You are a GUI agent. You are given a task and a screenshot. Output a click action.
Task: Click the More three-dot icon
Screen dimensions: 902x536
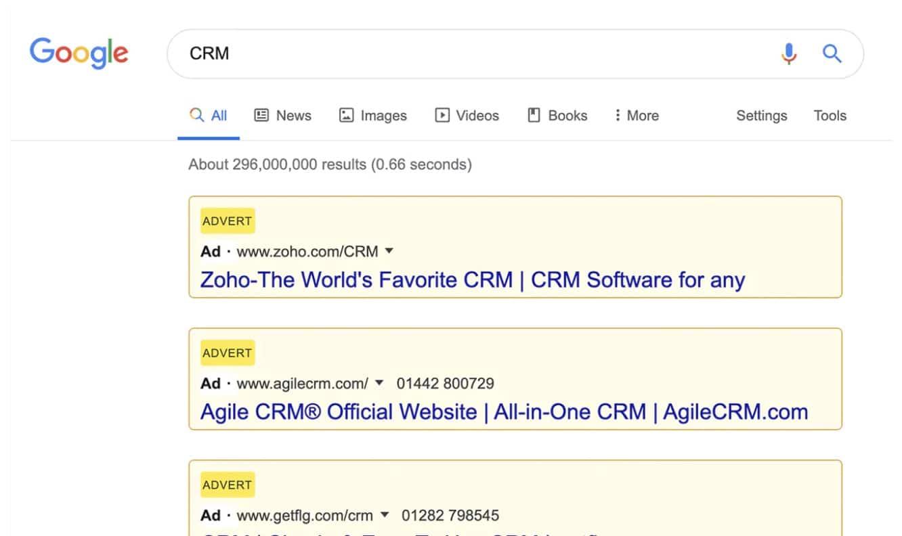[618, 115]
